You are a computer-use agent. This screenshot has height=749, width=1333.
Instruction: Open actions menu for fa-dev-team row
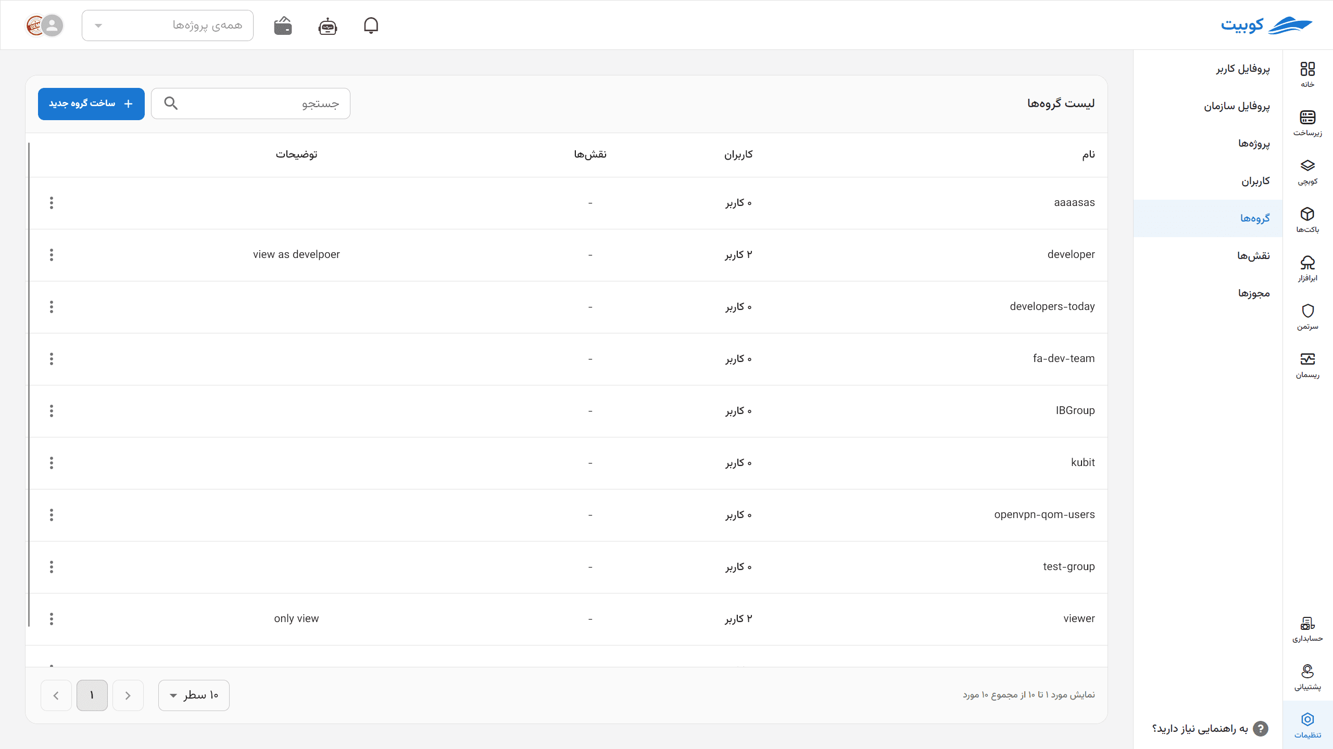pos(52,359)
